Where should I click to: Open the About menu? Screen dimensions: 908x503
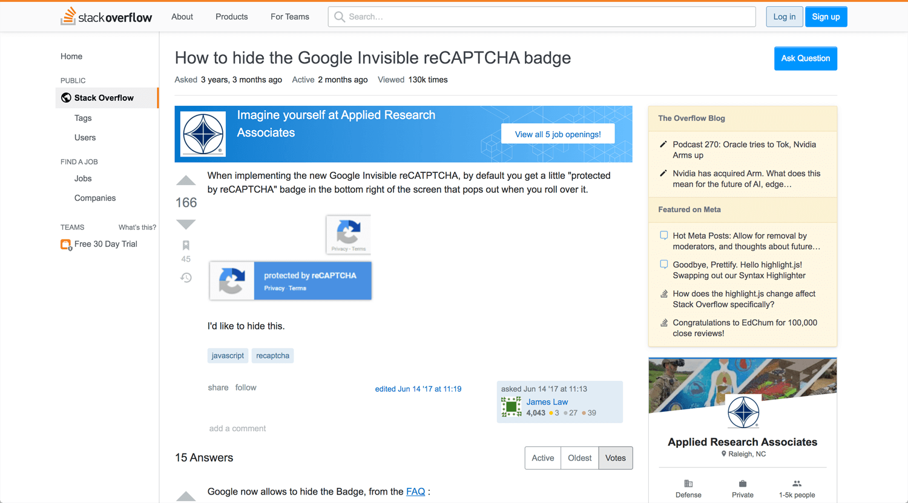[182, 17]
